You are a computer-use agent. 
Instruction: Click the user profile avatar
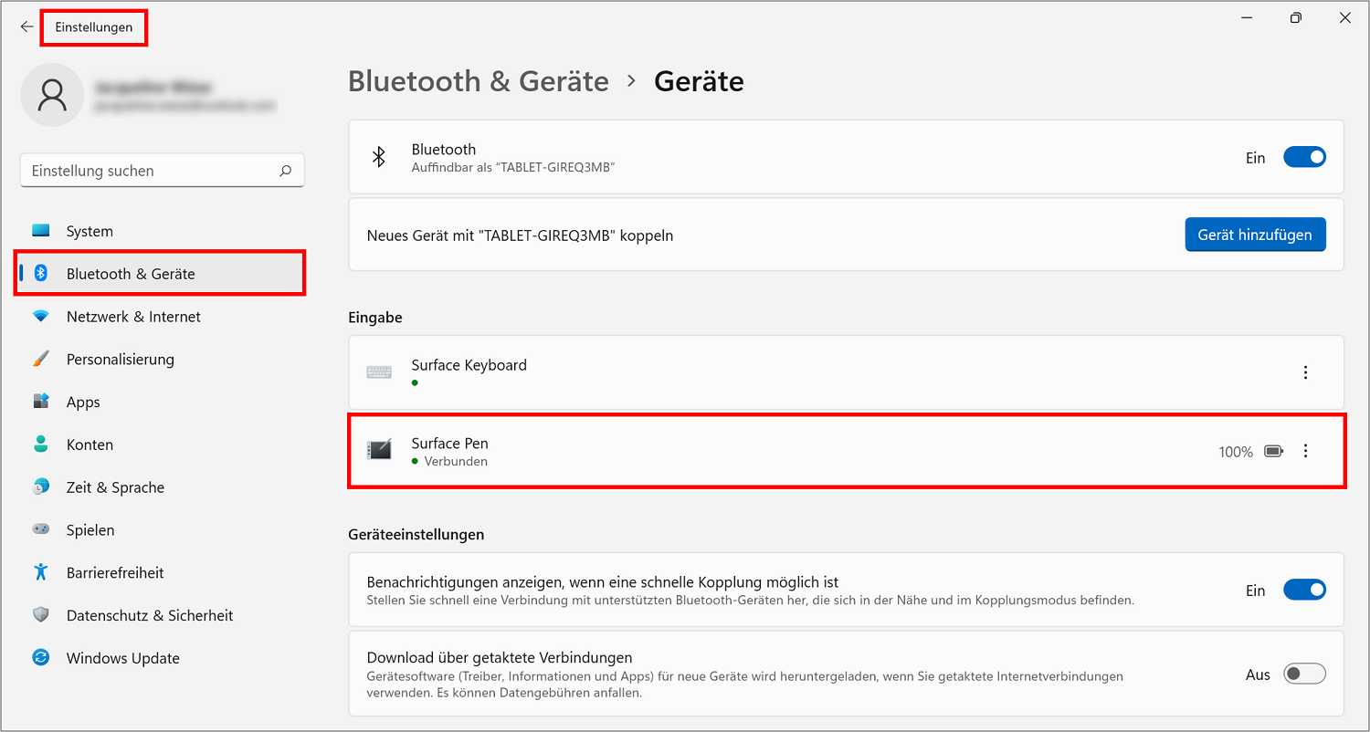pos(52,95)
